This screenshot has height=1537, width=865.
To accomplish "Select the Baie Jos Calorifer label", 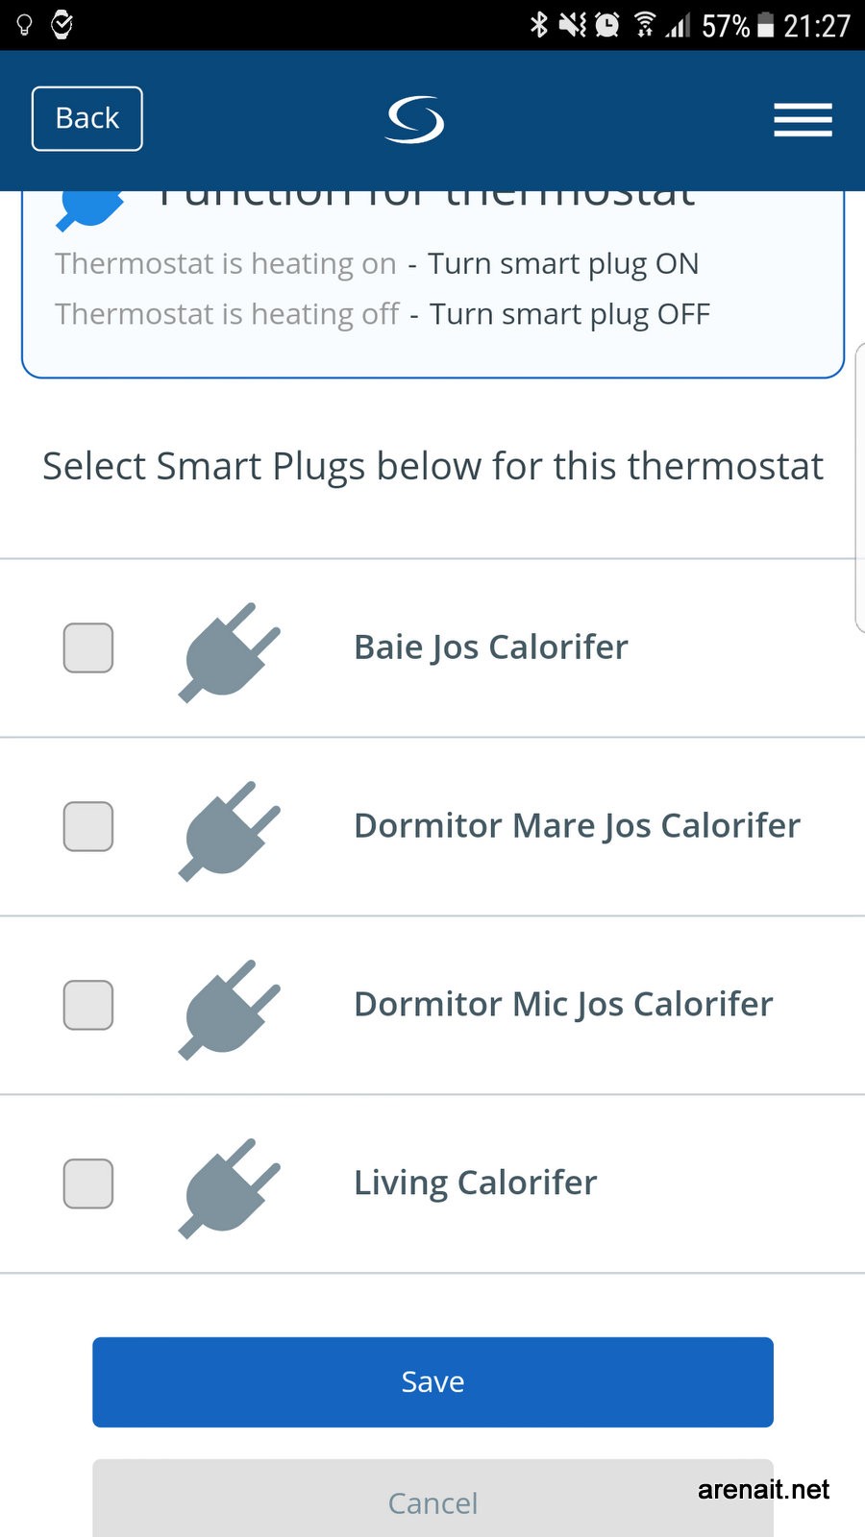I will coord(490,647).
